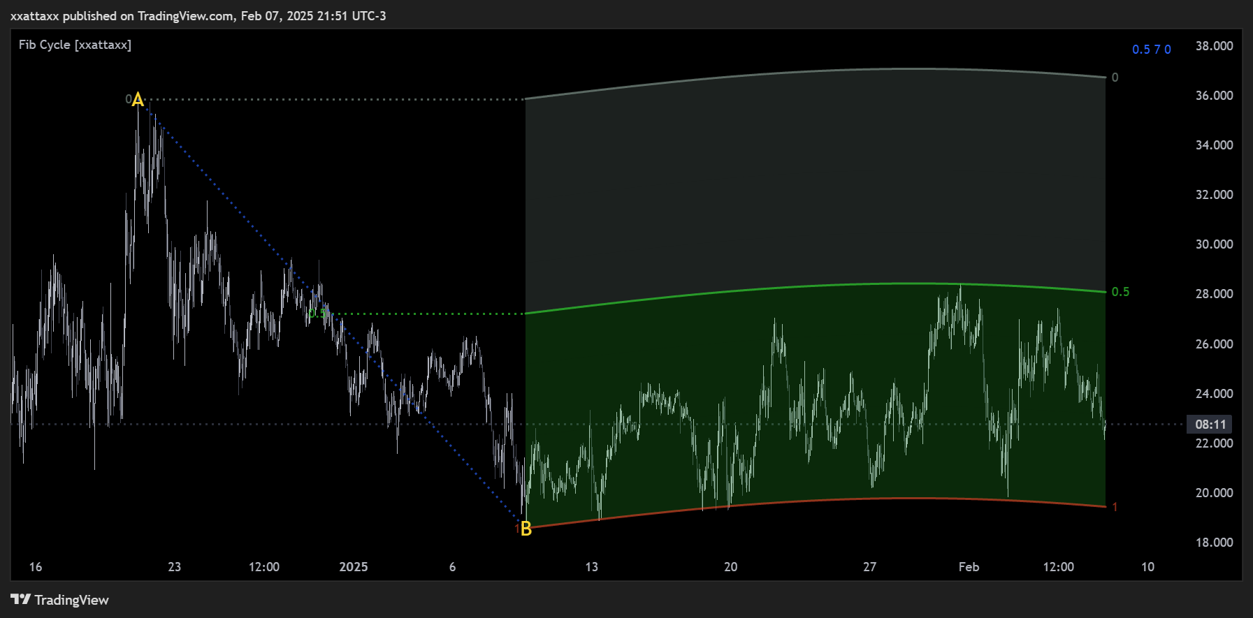Click the 20.000 price axis label
The height and width of the screenshot is (618, 1253).
(x=1214, y=493)
